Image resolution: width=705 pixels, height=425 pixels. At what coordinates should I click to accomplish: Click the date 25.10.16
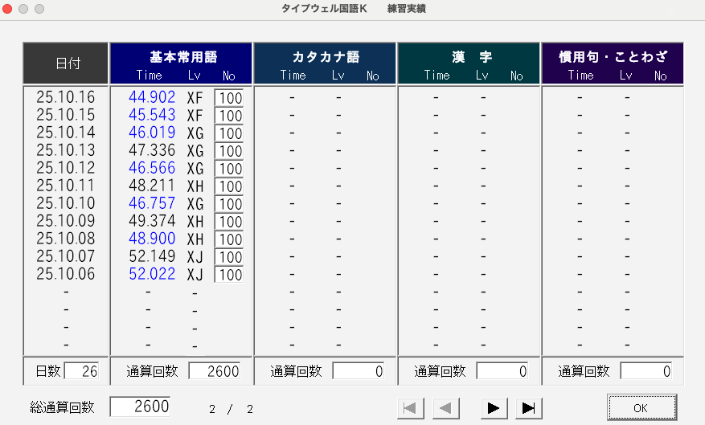click(66, 97)
